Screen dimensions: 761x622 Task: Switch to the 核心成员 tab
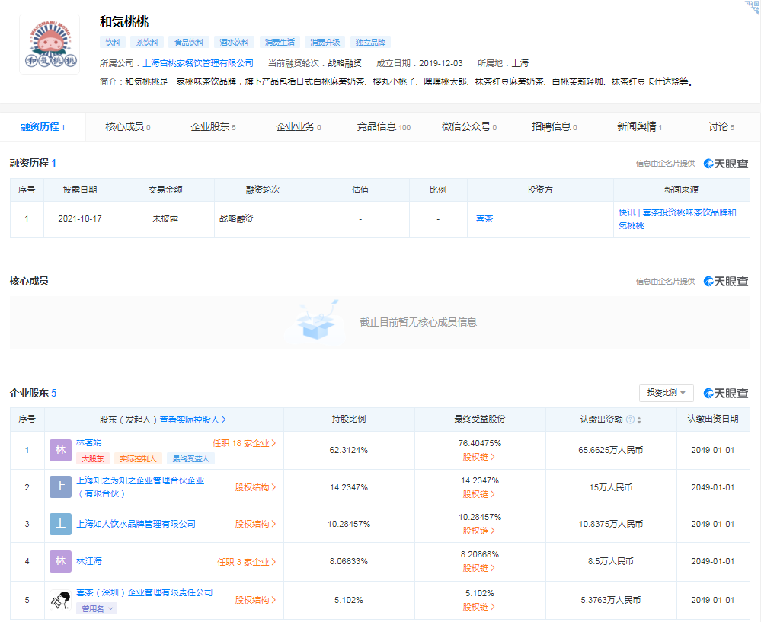[x=128, y=127]
